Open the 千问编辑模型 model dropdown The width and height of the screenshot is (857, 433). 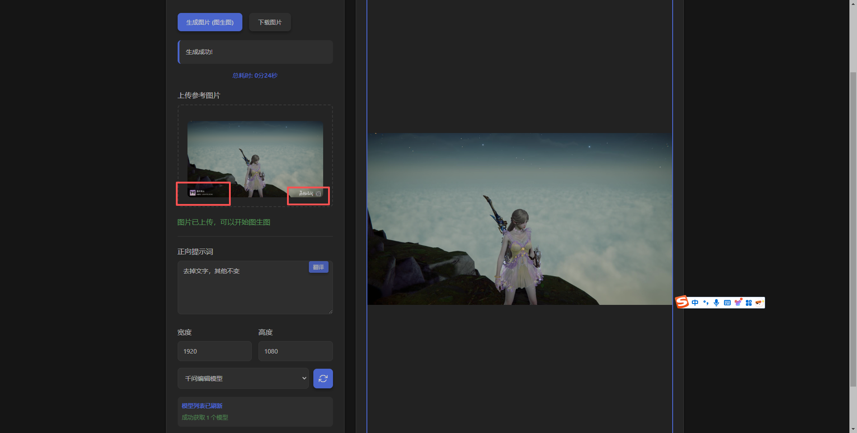243,379
